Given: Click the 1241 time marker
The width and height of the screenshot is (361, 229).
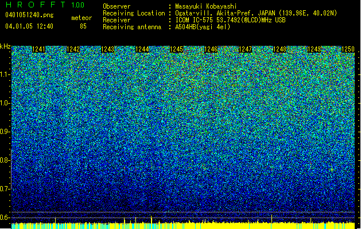Looking at the screenshot, I should [38, 49].
